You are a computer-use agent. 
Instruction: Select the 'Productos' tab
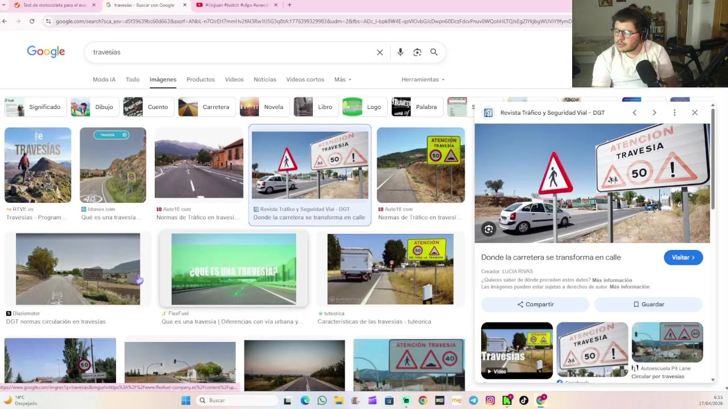pyautogui.click(x=201, y=80)
